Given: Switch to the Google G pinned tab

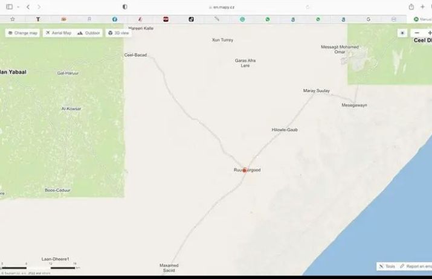Looking at the screenshot, I should (x=369, y=19).
